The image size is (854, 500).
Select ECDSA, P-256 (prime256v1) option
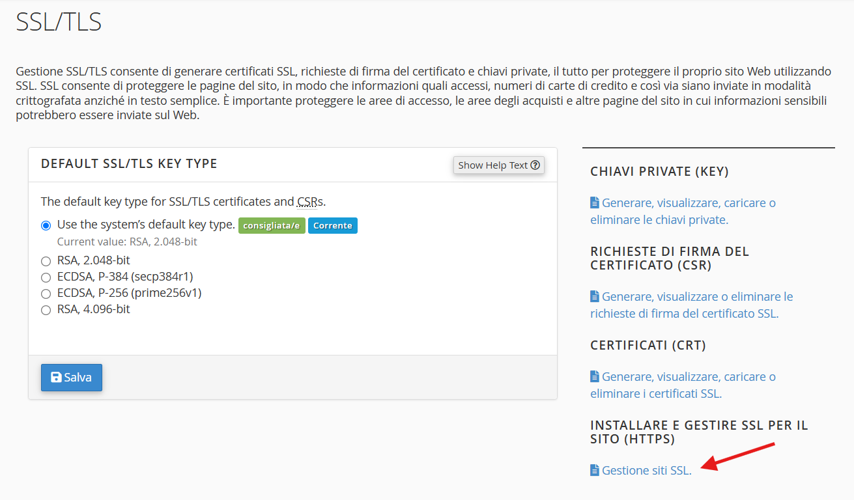(x=46, y=294)
